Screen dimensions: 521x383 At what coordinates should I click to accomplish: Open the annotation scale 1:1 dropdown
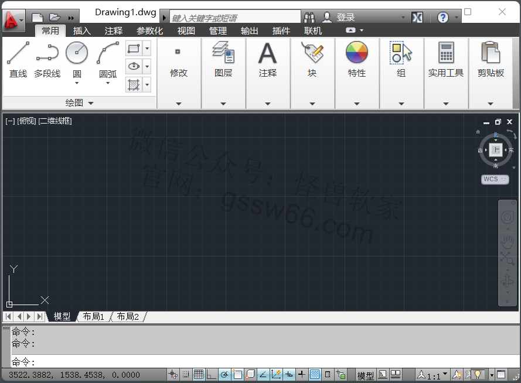point(444,375)
